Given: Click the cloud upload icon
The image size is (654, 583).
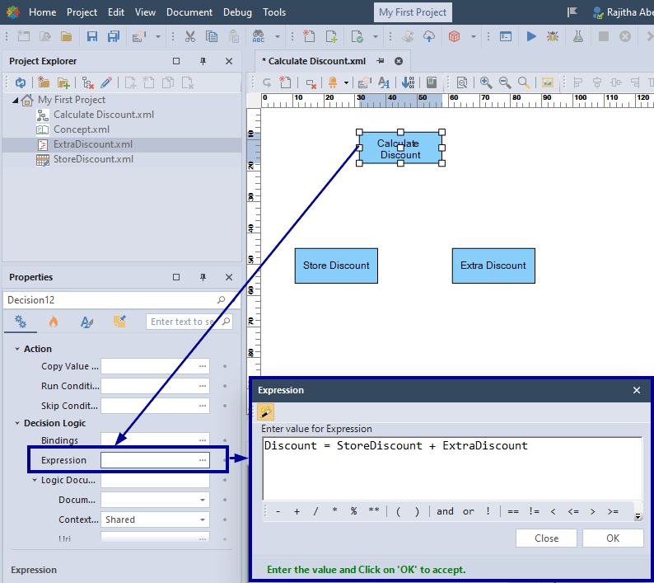Looking at the screenshot, I should 429,37.
